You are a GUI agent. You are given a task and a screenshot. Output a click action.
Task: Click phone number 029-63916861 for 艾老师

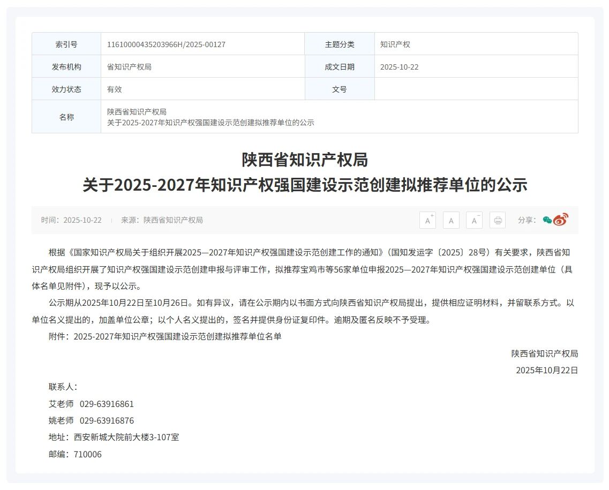tap(107, 404)
